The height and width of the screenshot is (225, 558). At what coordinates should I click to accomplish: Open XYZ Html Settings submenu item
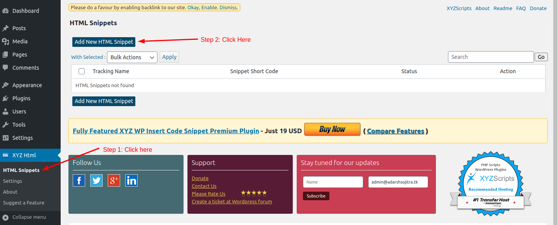(12, 181)
